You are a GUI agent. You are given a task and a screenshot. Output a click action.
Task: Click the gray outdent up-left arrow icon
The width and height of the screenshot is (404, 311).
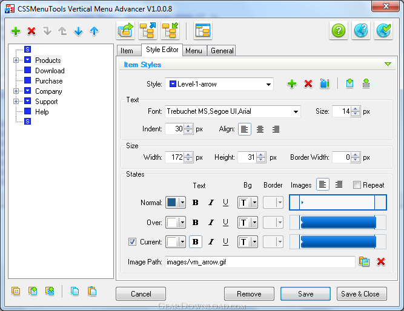pos(62,31)
